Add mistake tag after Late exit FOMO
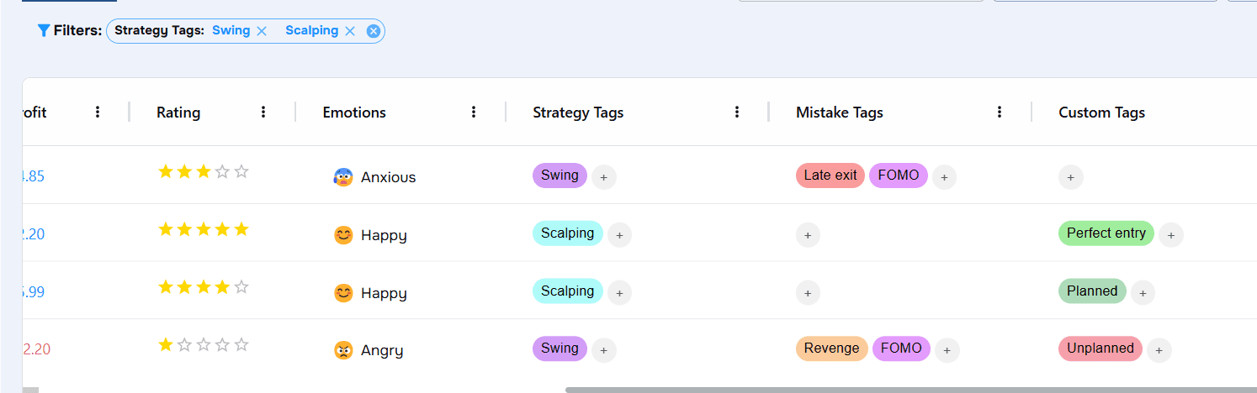 click(945, 177)
